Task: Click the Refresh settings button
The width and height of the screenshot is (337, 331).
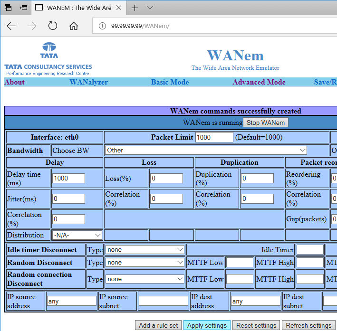Action: (x=308, y=325)
